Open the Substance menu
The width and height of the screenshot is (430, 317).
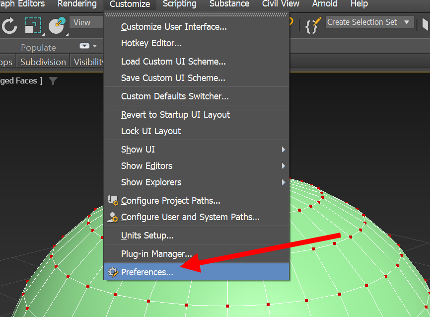pos(229,4)
